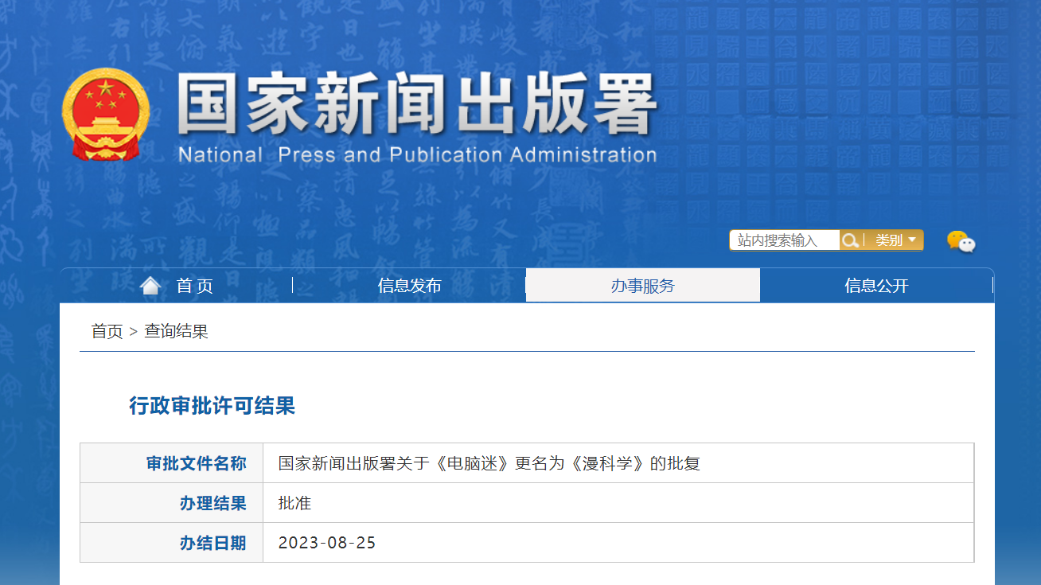
Task: Follow the 首页 breadcrumb link
Action: coord(107,332)
